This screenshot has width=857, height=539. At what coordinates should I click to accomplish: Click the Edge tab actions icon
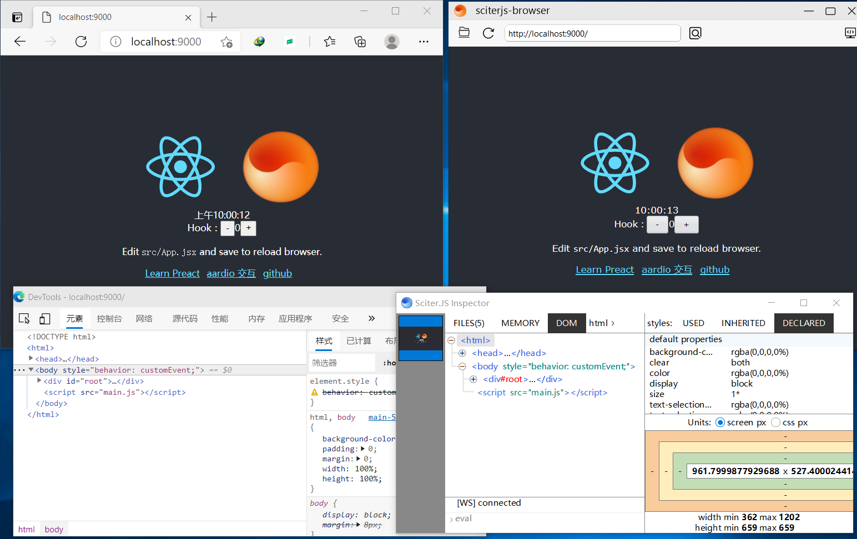pyautogui.click(x=17, y=17)
